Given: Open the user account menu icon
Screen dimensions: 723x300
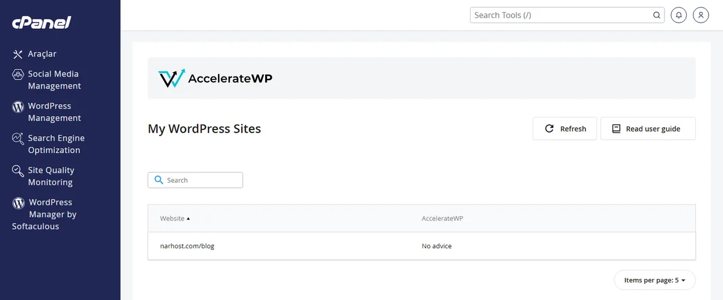Looking at the screenshot, I should pos(701,15).
